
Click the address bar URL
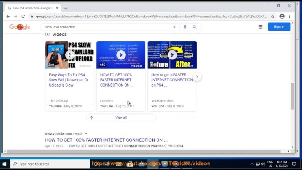click(151, 17)
